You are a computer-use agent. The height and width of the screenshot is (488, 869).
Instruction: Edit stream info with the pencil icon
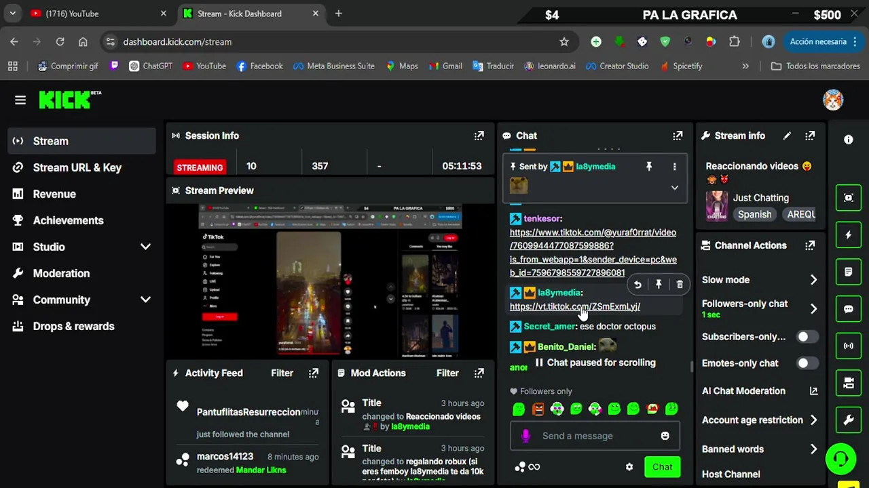787,136
